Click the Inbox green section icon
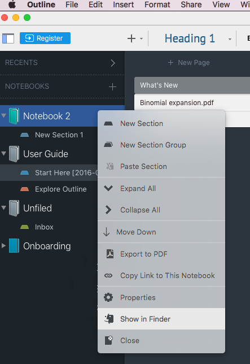 (25, 227)
